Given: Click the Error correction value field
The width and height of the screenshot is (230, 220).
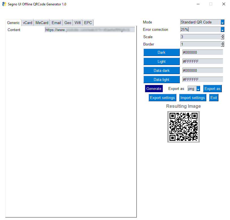Looking at the screenshot, I should 200,29.
